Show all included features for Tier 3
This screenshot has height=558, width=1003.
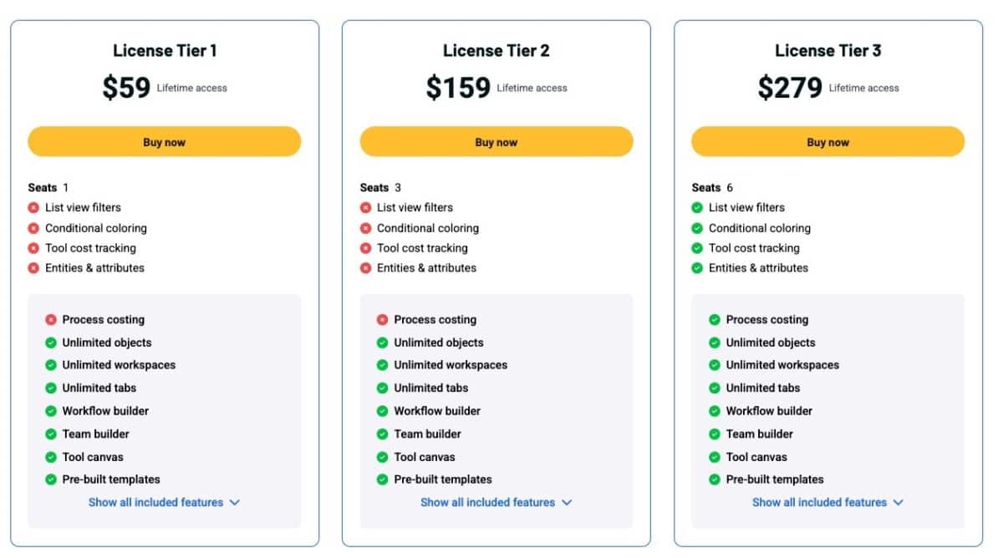827,503
